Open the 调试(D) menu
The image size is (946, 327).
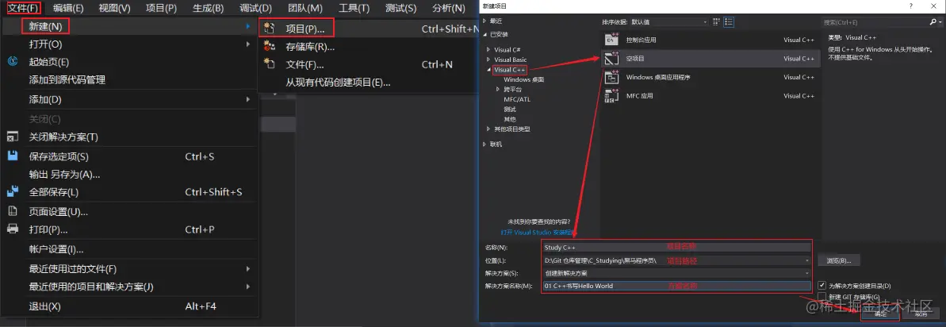(255, 8)
